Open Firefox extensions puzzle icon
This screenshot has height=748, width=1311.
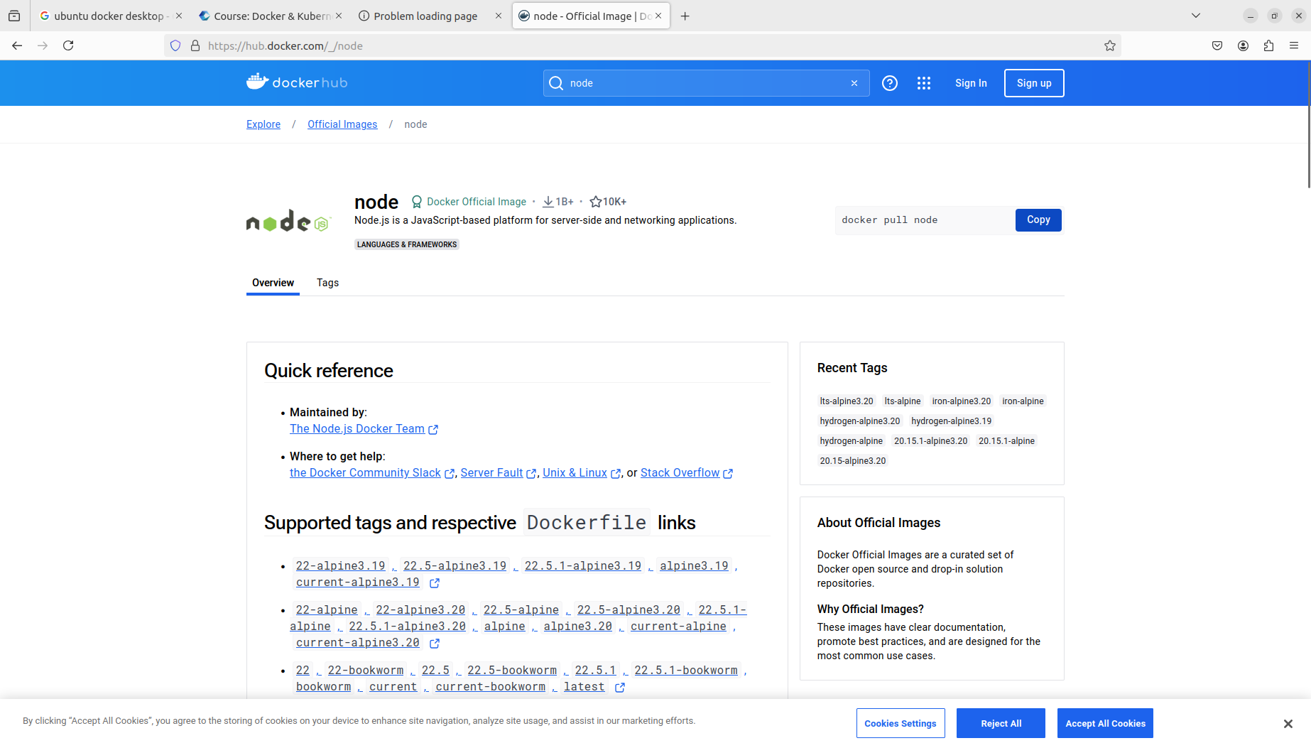pos(1268,45)
